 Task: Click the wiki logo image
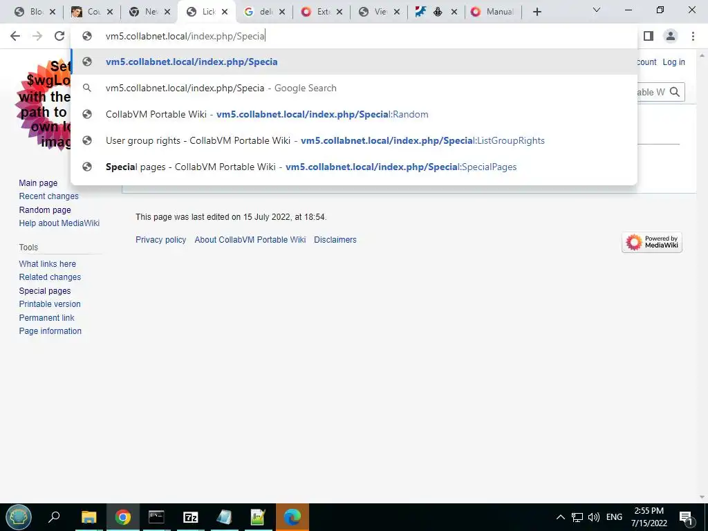coord(44,106)
